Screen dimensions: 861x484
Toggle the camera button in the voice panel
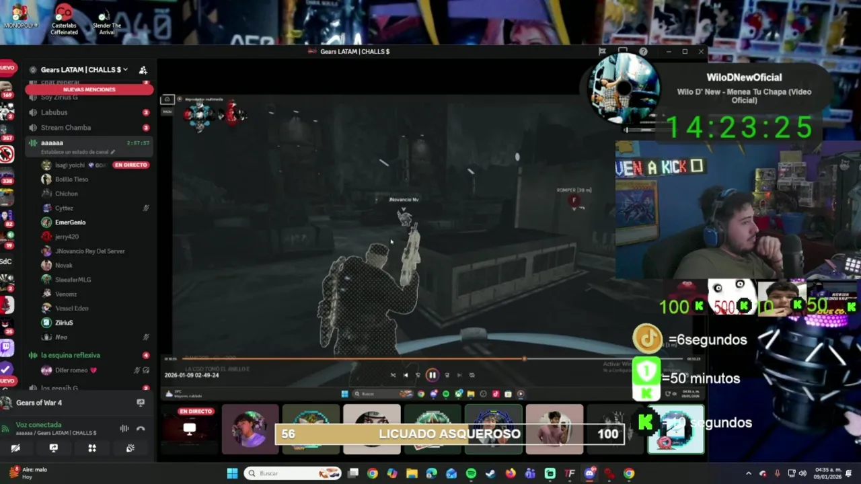pyautogui.click(x=15, y=448)
